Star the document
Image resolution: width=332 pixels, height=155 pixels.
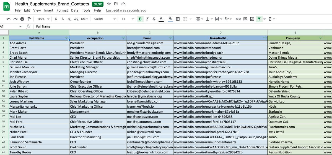coord(109,4)
